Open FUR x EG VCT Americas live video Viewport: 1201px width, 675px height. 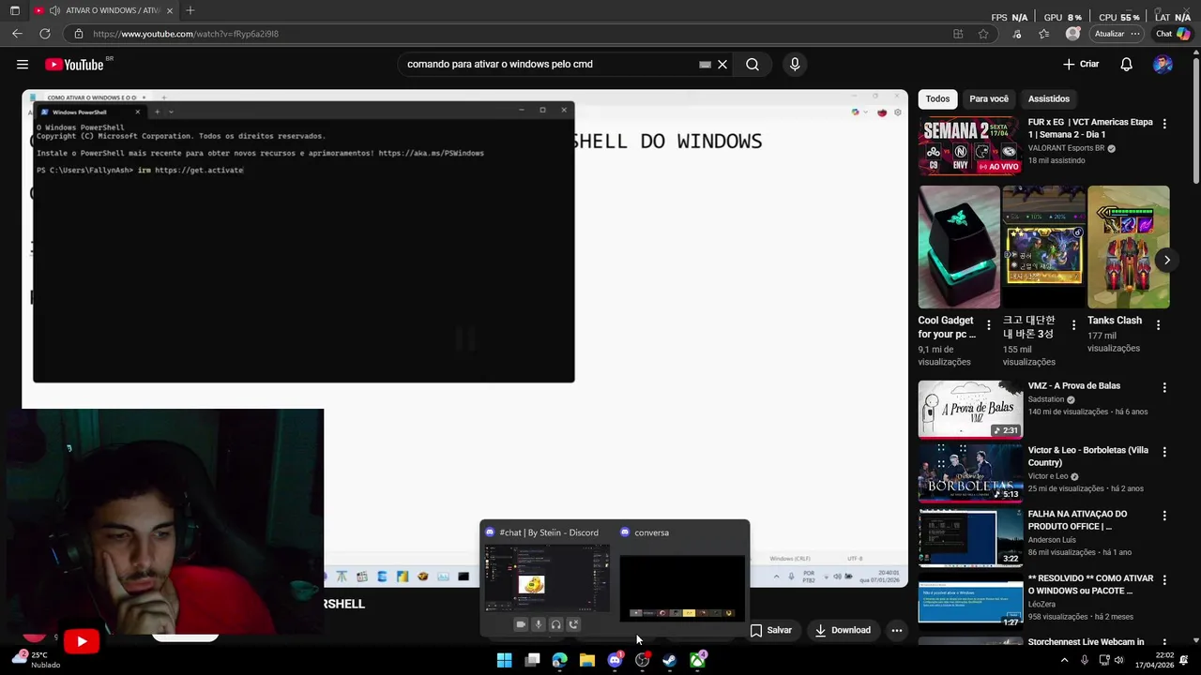click(970, 145)
